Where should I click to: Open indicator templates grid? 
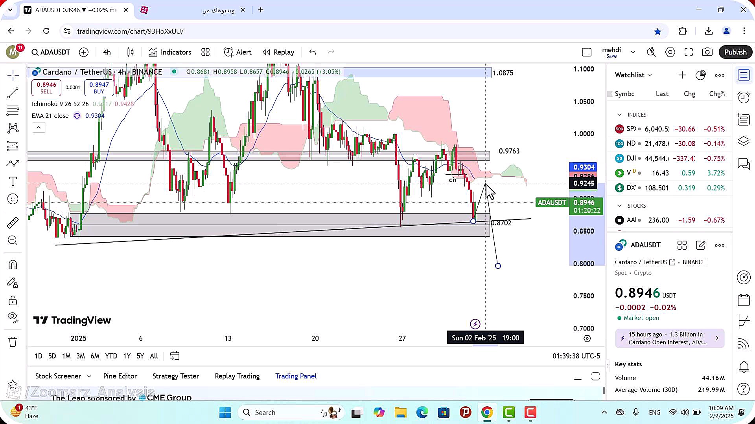click(x=205, y=52)
